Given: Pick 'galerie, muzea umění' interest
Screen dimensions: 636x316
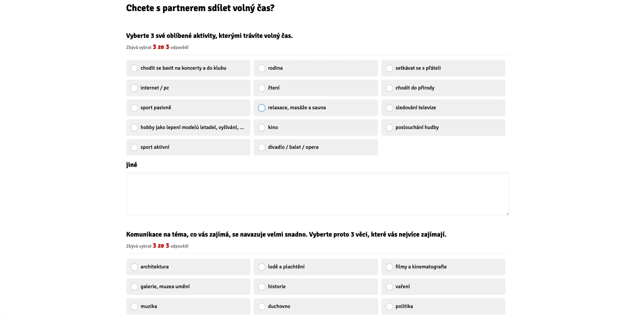Looking at the screenshot, I should [188, 287].
